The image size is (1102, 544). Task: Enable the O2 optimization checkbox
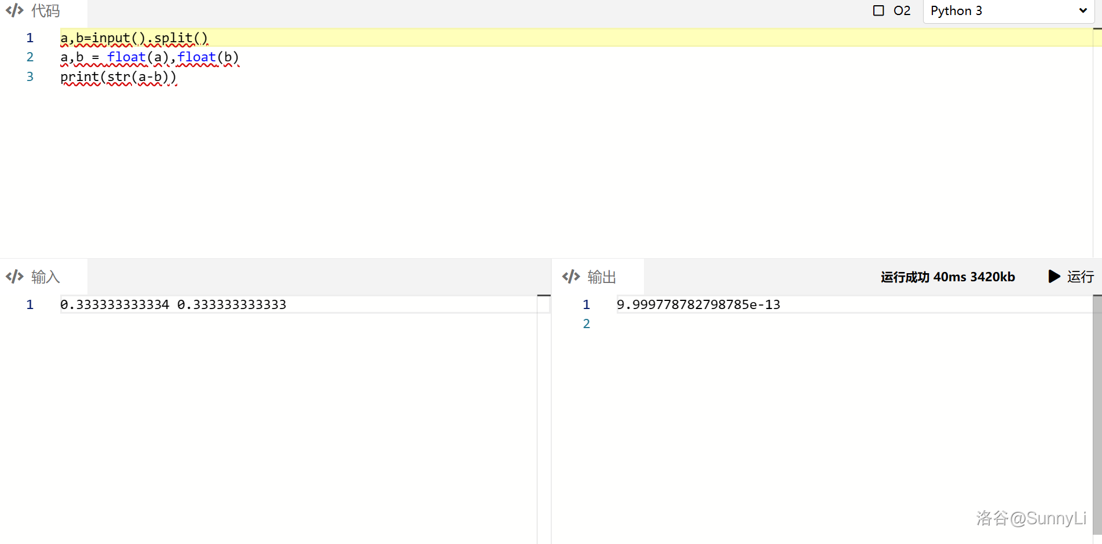click(x=878, y=10)
